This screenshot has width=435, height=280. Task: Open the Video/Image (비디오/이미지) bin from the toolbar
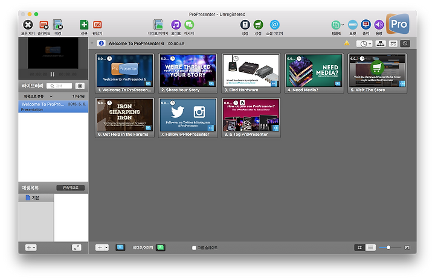(158, 25)
